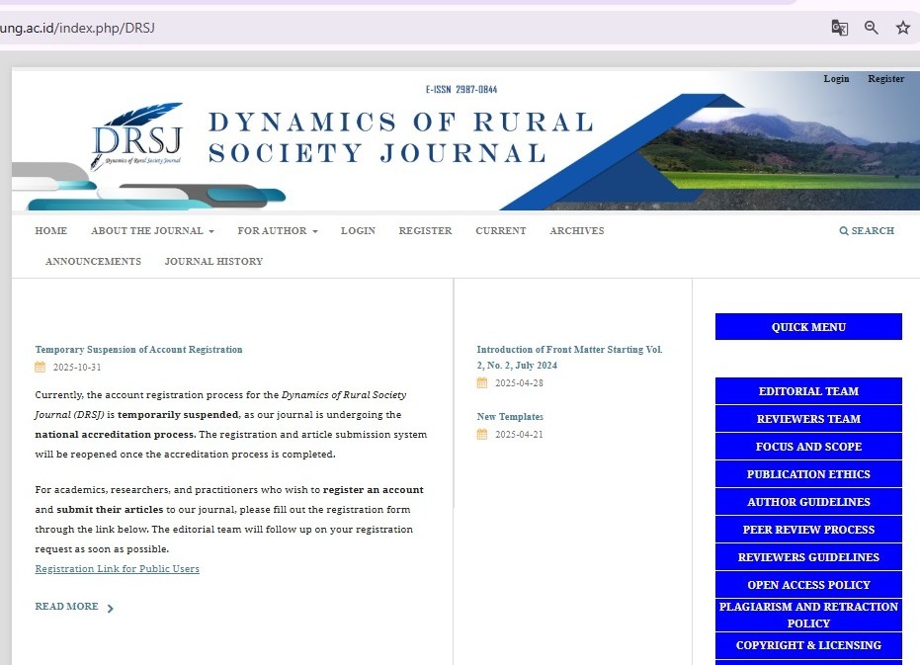This screenshot has width=920, height=665.
Task: Open the AUTHOR GUIDELINES button
Action: tap(808, 501)
